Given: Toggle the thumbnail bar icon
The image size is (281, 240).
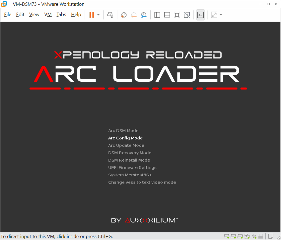Looking at the screenshot, I should pyautogui.click(x=167, y=15).
